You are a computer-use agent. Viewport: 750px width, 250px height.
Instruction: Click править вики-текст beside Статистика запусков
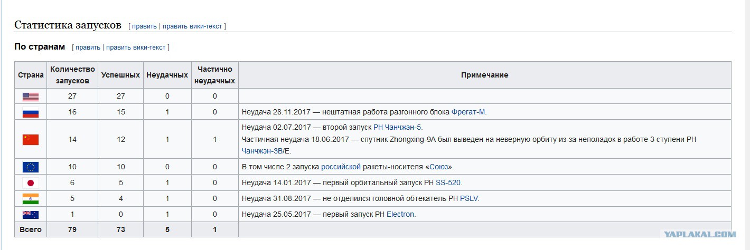pyautogui.click(x=192, y=26)
